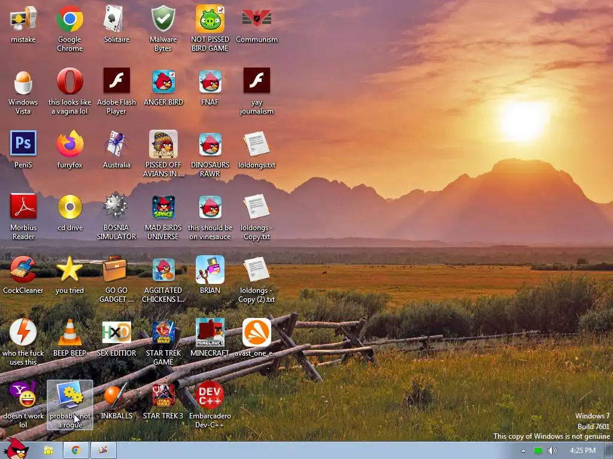This screenshot has height=459, width=613.
Task: Open the Yahoo messenger 'doesn't work lol' icon
Action: coord(23,394)
